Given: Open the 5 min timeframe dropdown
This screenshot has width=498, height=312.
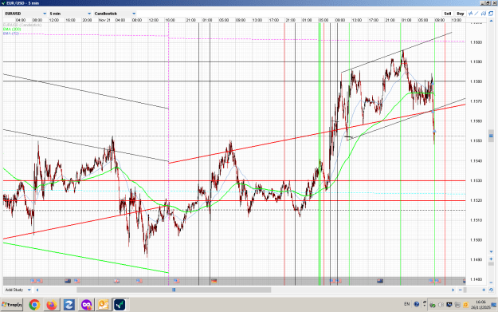Looking at the screenshot, I should (x=69, y=14).
